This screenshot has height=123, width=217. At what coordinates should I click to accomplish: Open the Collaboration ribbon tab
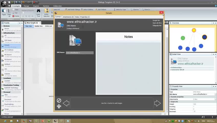(57, 6)
